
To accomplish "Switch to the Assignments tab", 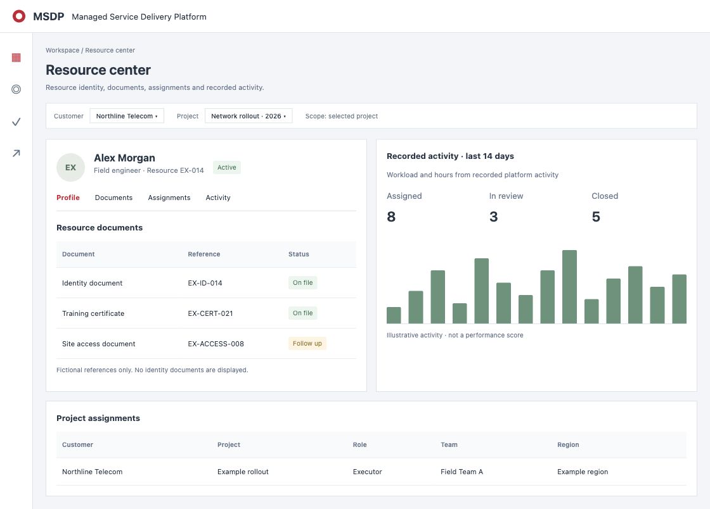I will tap(169, 198).
